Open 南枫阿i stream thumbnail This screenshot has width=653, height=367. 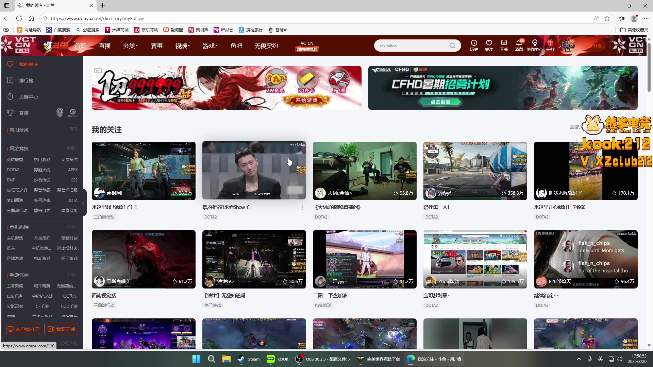click(144, 171)
